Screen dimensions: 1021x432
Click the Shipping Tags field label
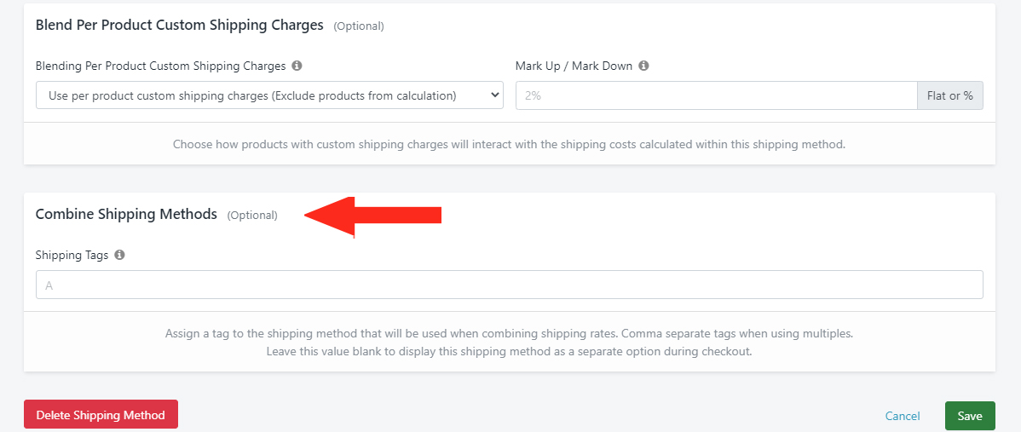click(72, 255)
